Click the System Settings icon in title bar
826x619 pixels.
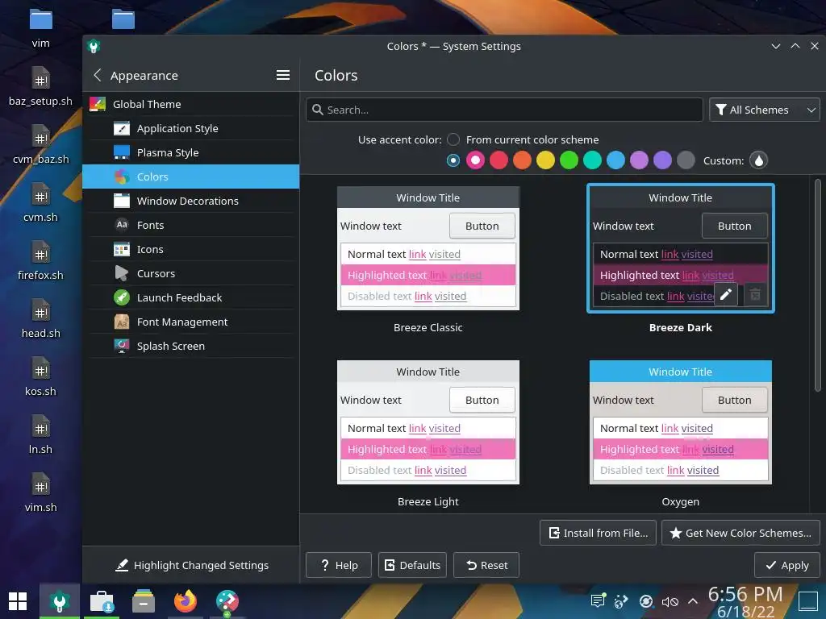(x=94, y=46)
